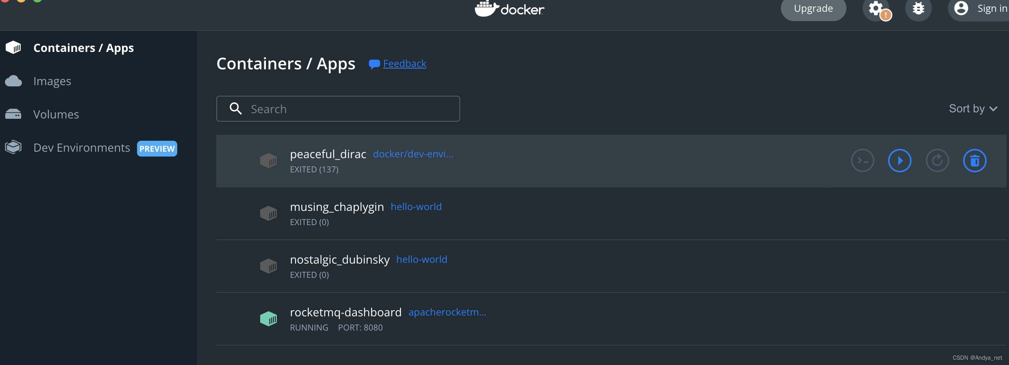The height and width of the screenshot is (365, 1009).
Task: Open Containers / Apps in sidebar
Action: click(x=83, y=48)
